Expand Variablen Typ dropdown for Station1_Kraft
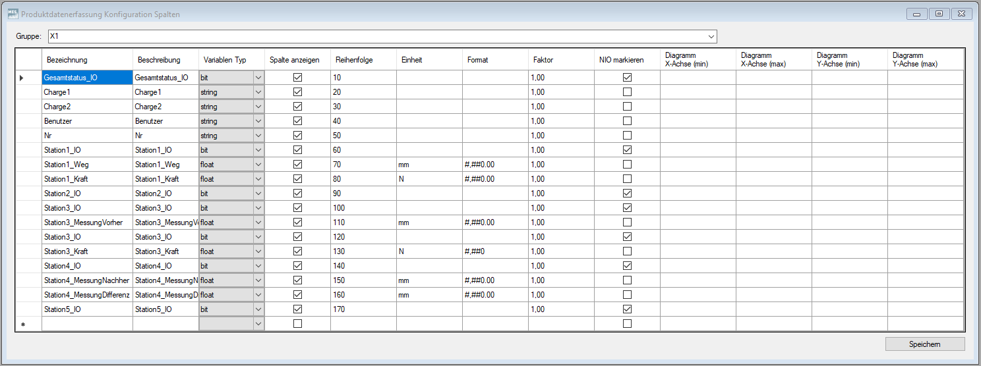The image size is (981, 366). (x=258, y=179)
